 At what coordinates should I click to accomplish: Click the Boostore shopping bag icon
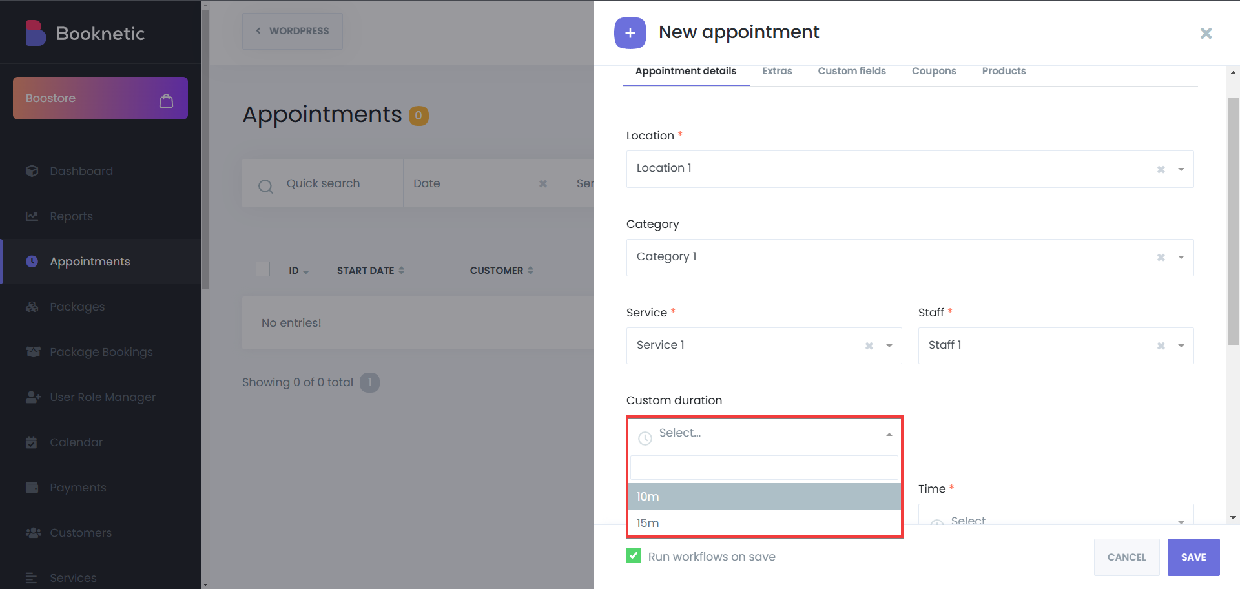click(x=166, y=101)
